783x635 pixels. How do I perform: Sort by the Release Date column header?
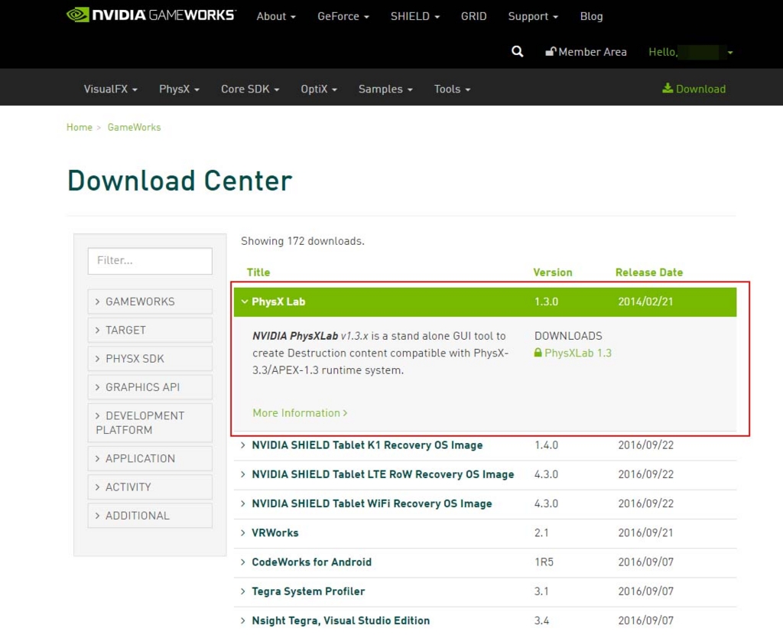coord(648,272)
